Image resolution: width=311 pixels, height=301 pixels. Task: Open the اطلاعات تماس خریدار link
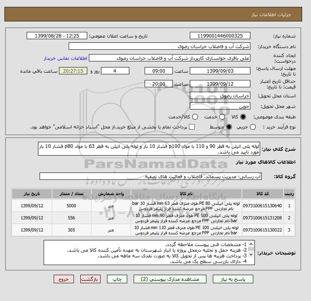[x=65, y=58]
